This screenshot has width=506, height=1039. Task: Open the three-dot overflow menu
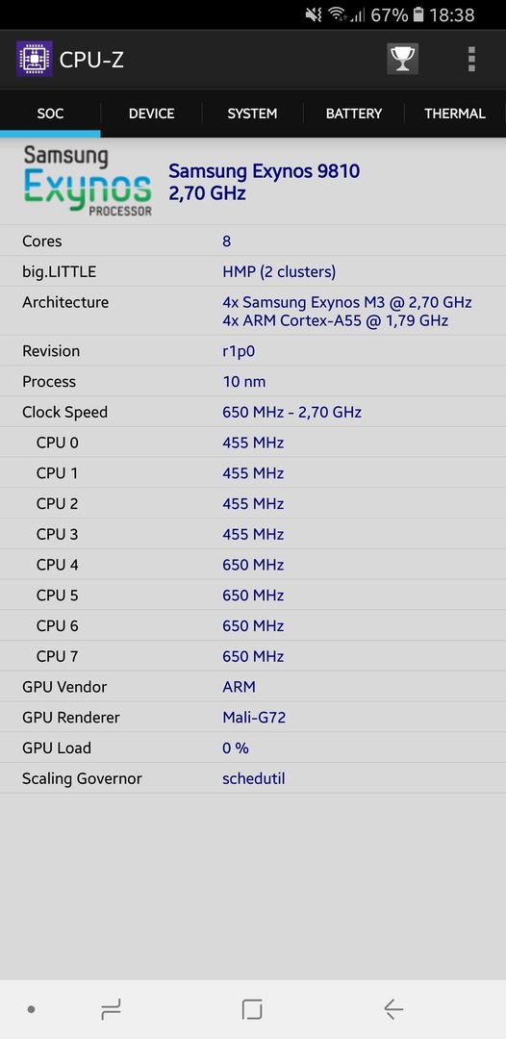coord(471,59)
